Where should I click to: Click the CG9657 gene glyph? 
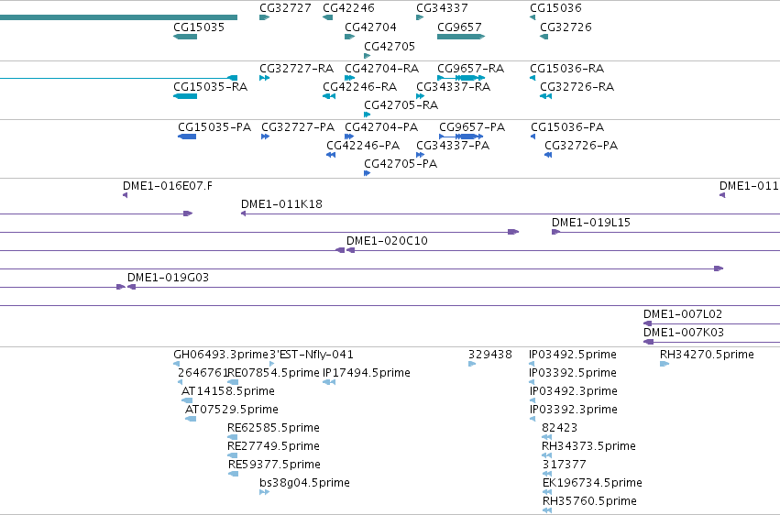click(x=461, y=37)
